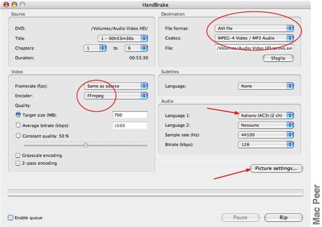The image size is (322, 227).
Task: Open the Codecs dropdown MPEG-4 Video / MP3 Audio
Action: coord(254,38)
